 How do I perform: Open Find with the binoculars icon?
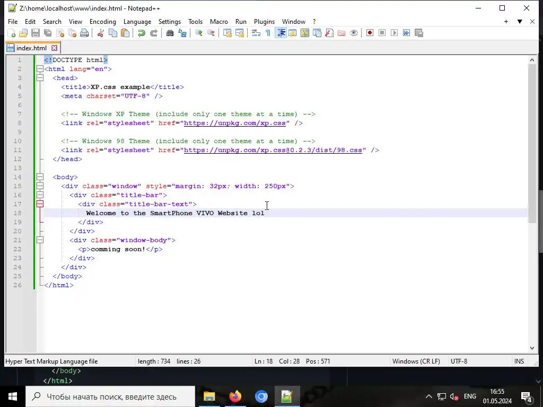(x=170, y=33)
